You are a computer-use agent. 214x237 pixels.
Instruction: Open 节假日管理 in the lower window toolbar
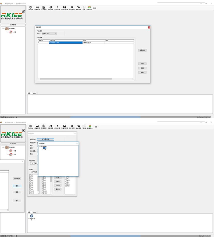point(64,127)
